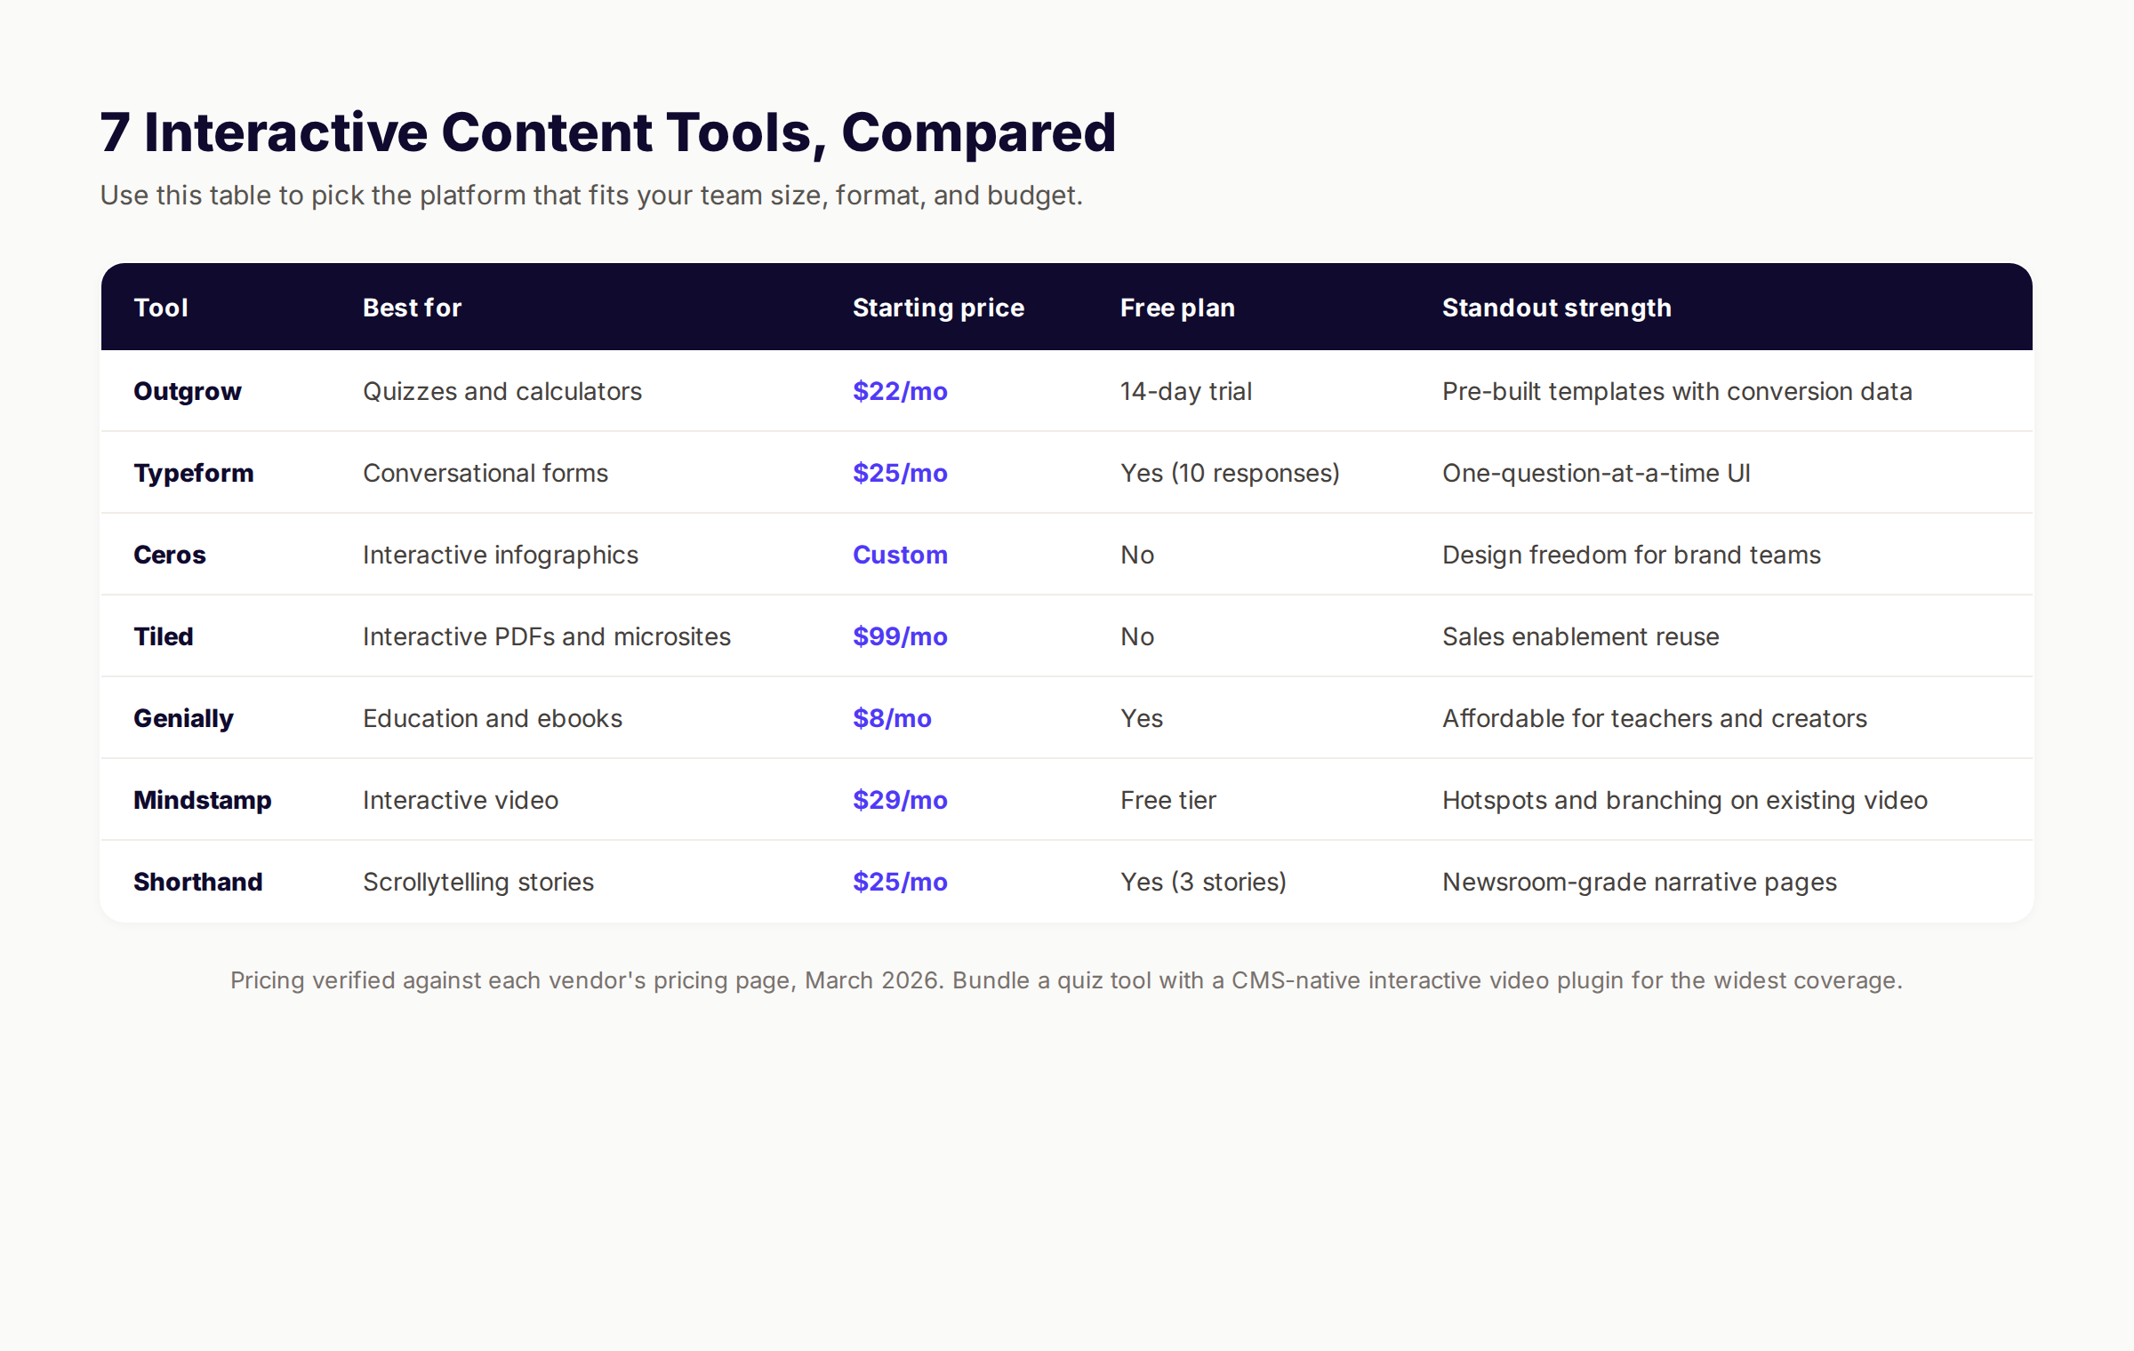Click 'Sales enablement reuse' cell
The height and width of the screenshot is (1351, 2134).
(1581, 636)
